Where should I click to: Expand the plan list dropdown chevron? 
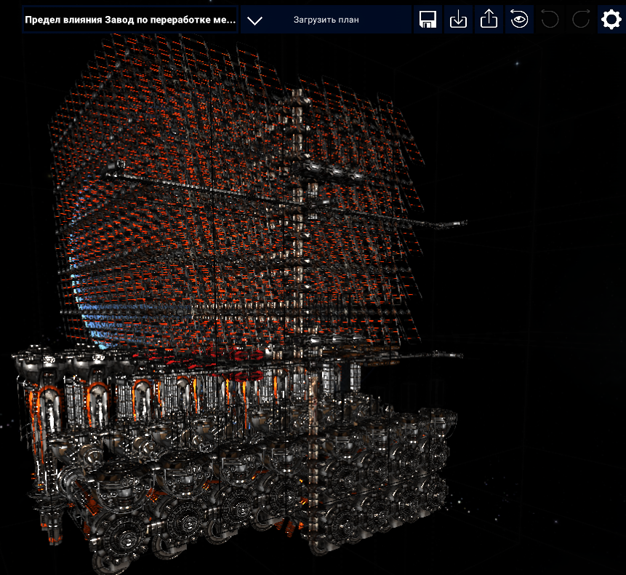point(254,20)
